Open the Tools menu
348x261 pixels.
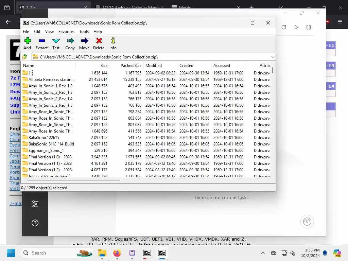(x=84, y=32)
